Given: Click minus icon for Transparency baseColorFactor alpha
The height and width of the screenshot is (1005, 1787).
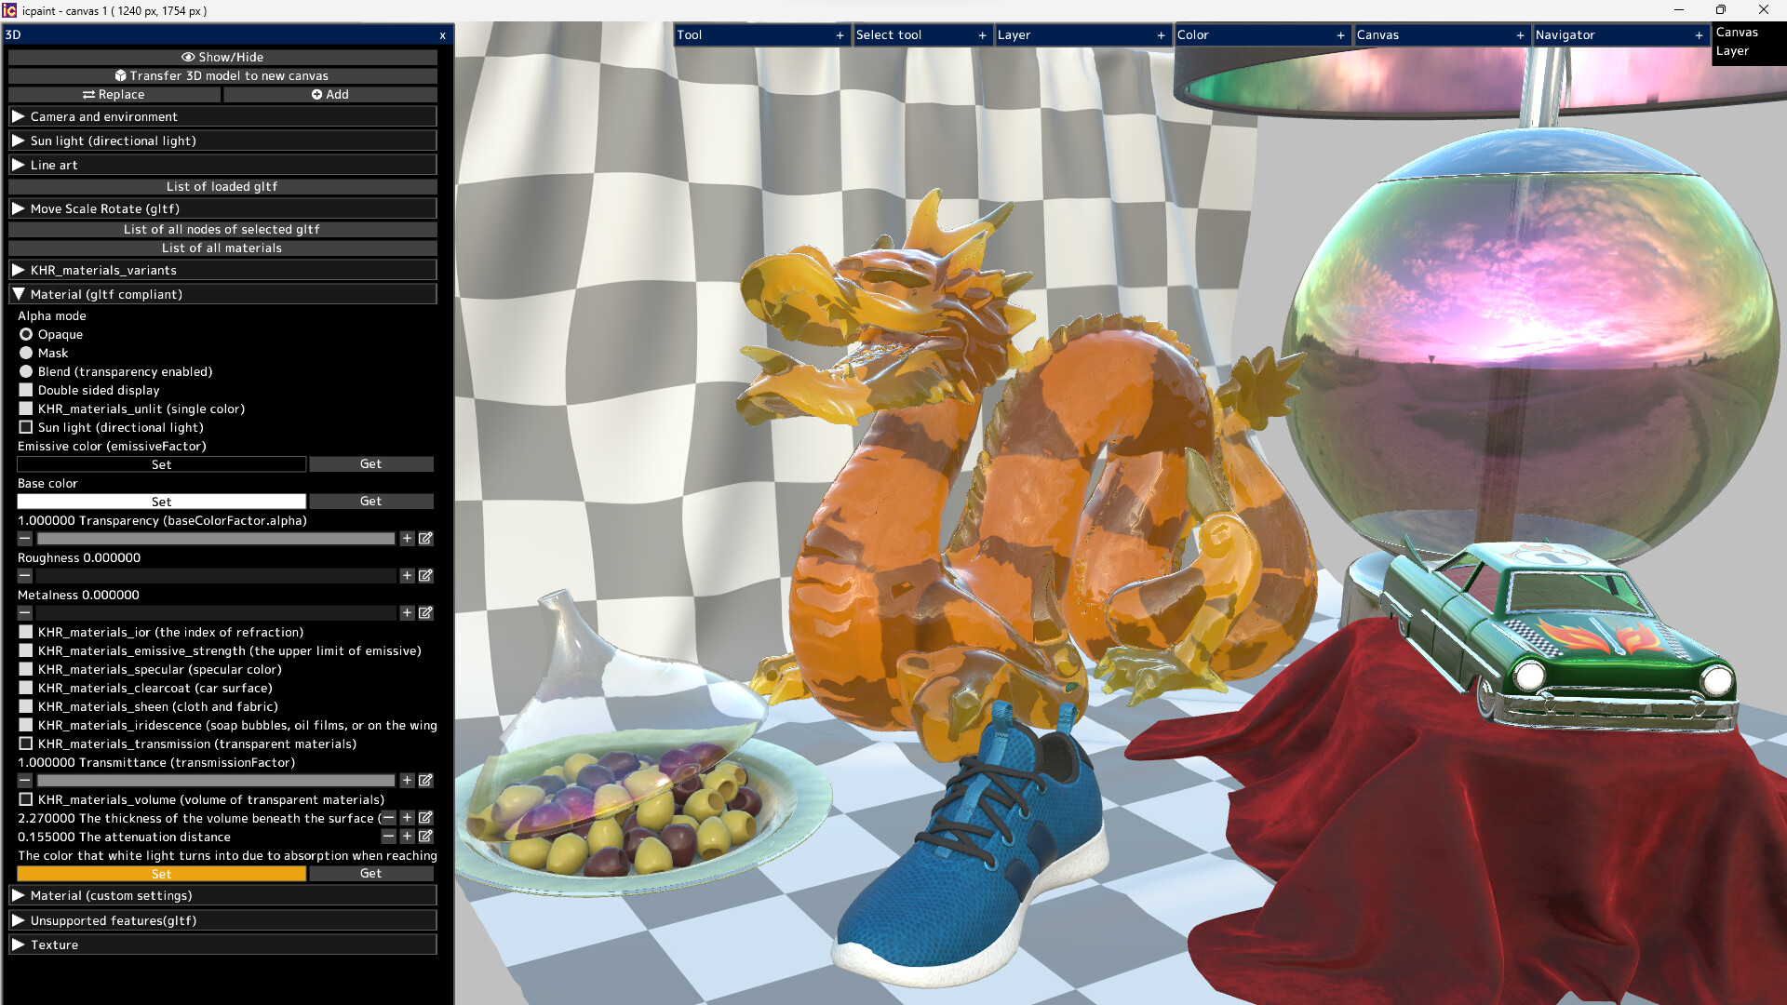Looking at the screenshot, I should pos(25,539).
